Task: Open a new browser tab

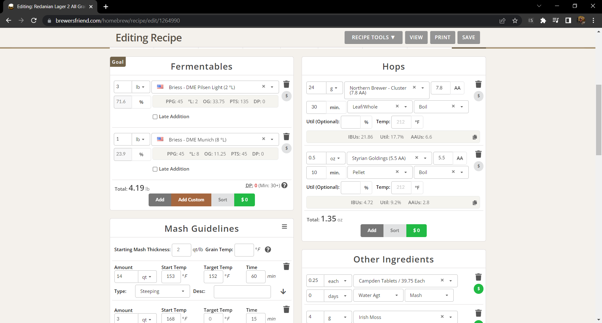Action: coord(106,7)
